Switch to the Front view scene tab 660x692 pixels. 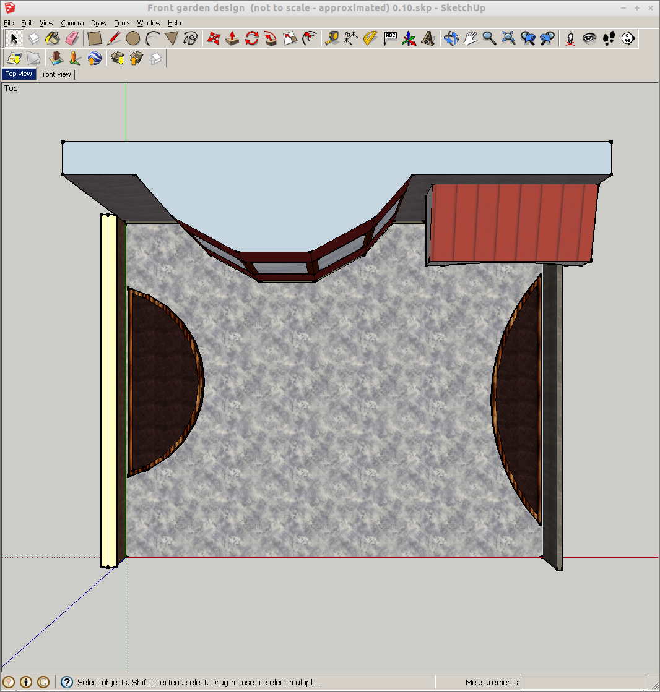pyautogui.click(x=55, y=74)
